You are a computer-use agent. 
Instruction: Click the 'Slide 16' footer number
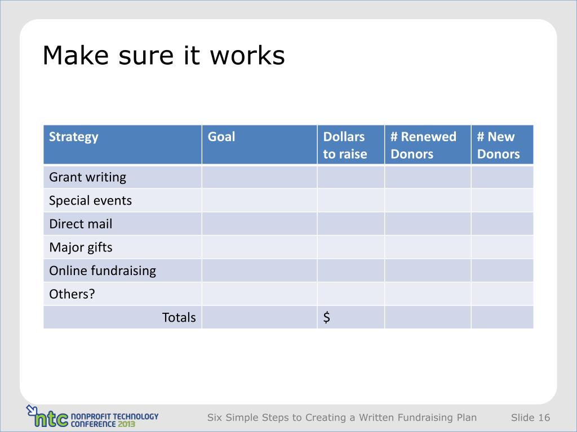click(530, 418)
